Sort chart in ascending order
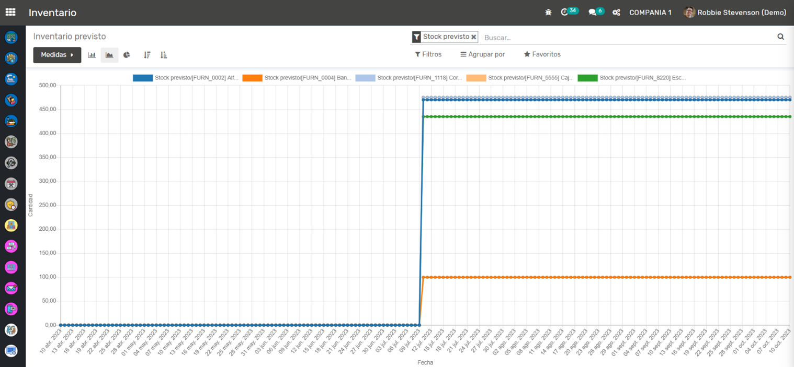Viewport: 794px width, 367px height. click(164, 55)
